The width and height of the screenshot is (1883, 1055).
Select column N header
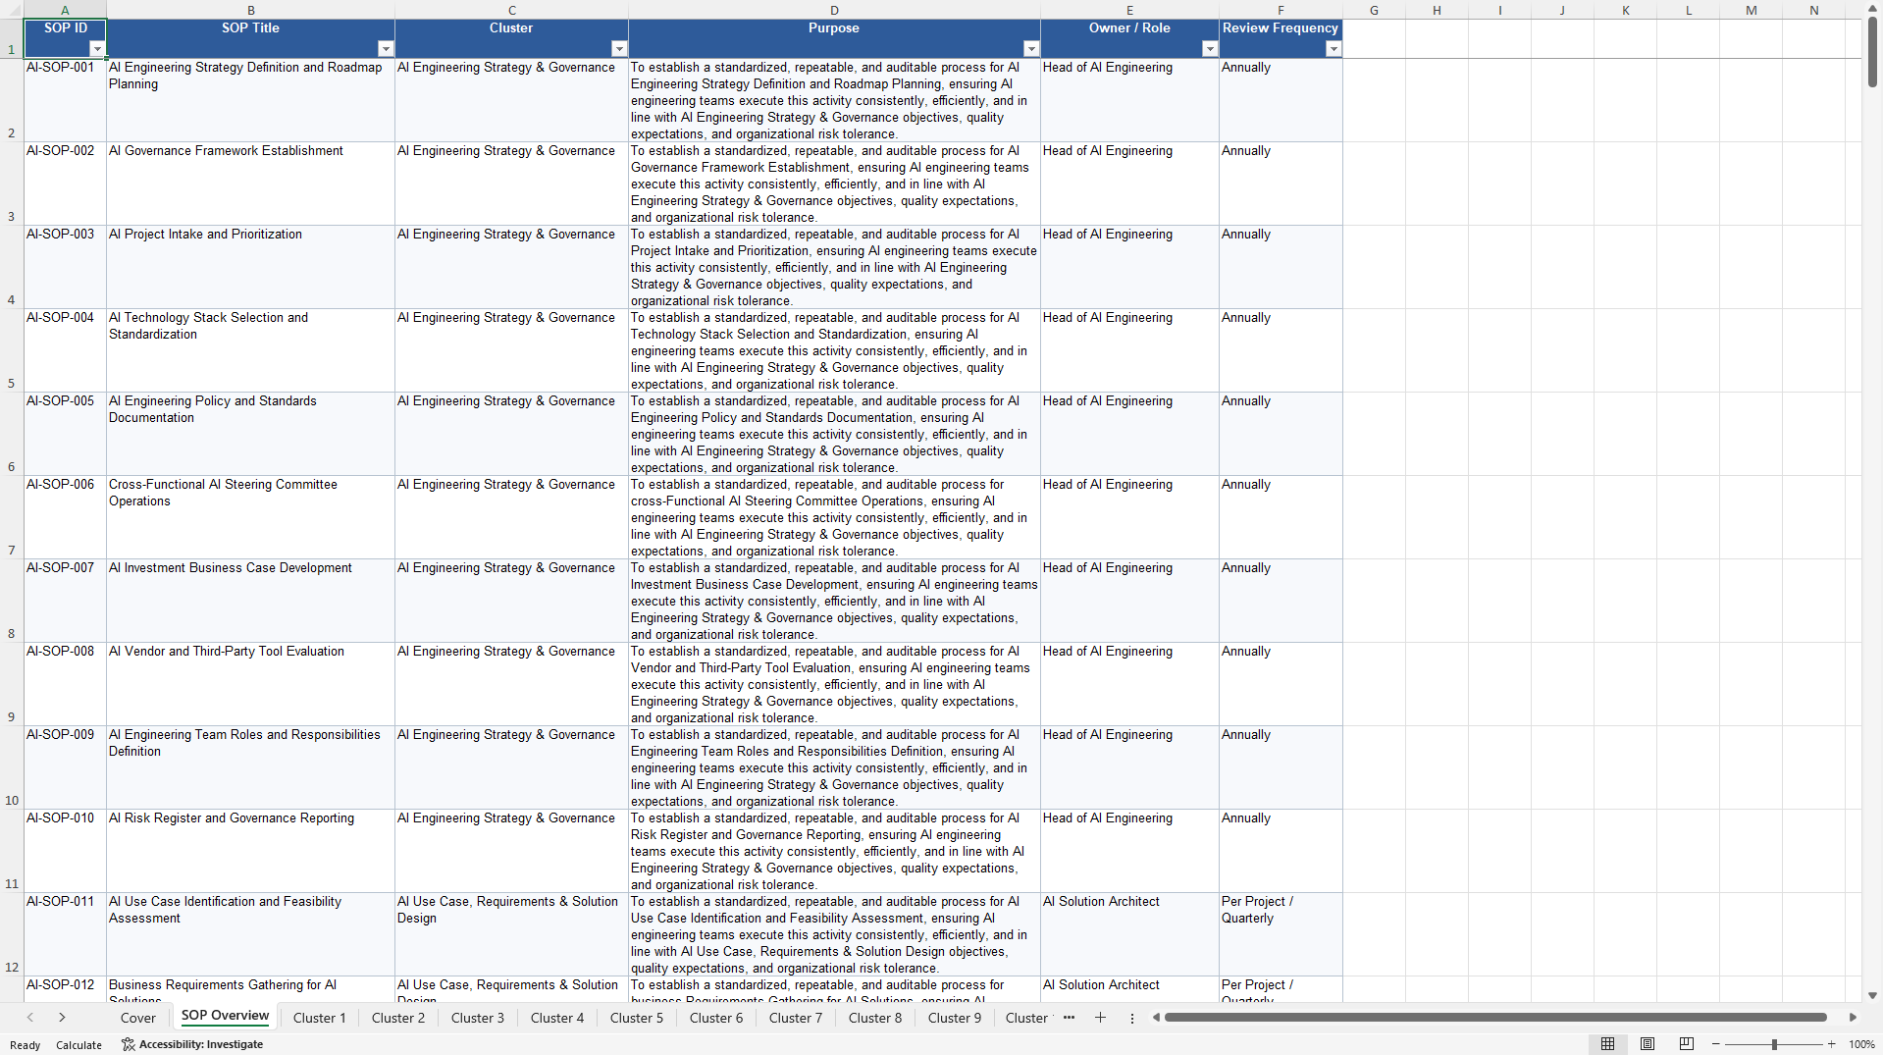point(1813,10)
